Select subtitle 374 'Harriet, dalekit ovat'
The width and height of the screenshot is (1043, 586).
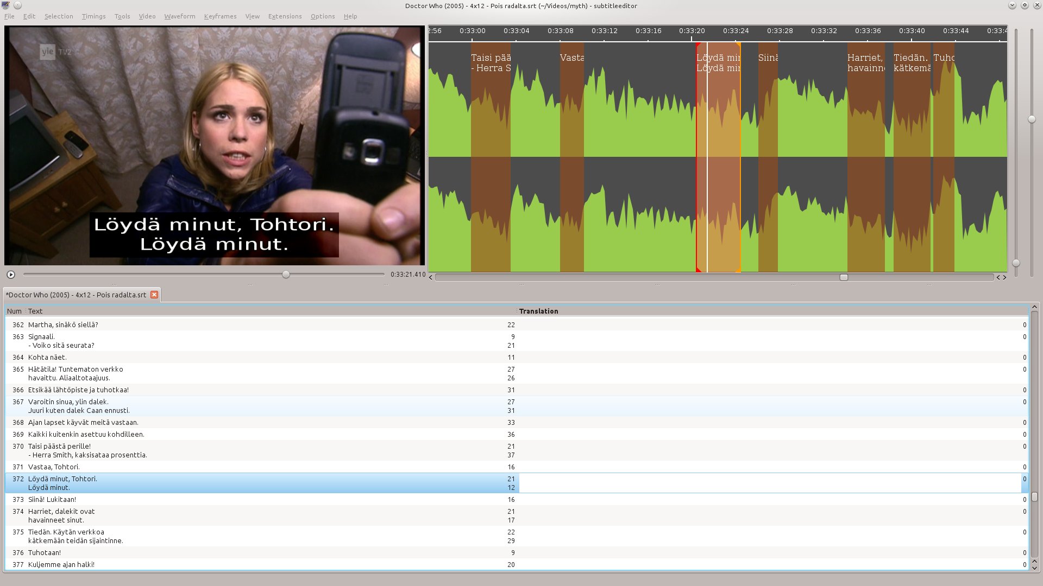(x=516, y=515)
